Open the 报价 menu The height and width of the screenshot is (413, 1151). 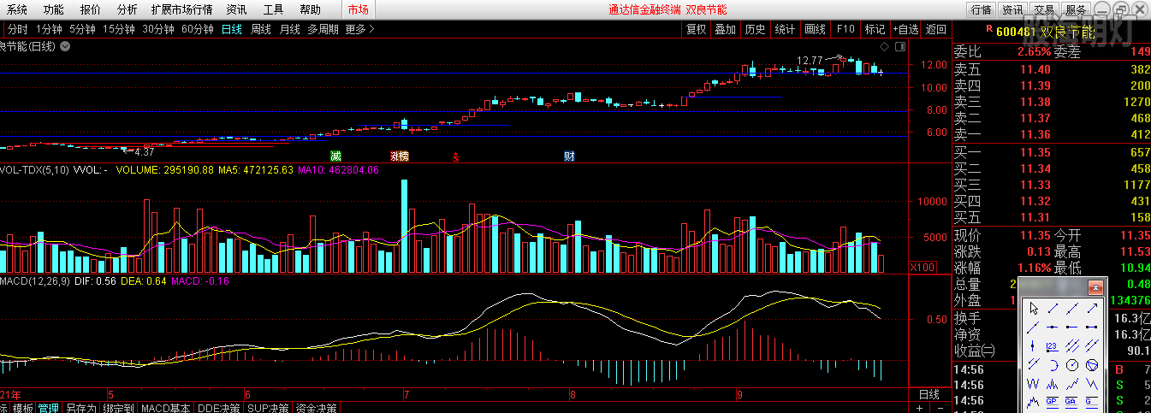click(90, 9)
